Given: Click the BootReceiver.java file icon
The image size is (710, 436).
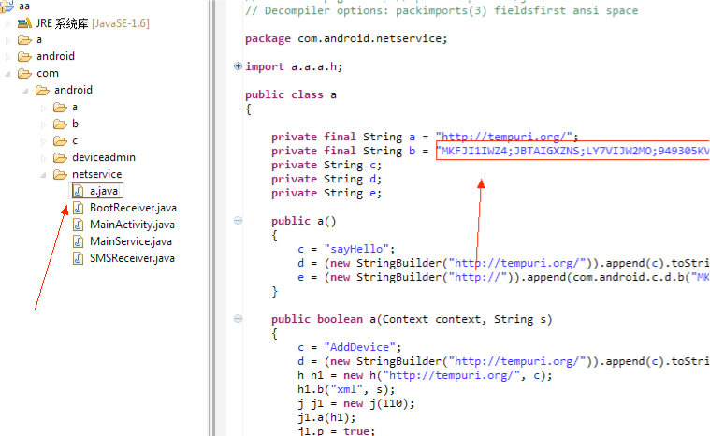Looking at the screenshot, I should [x=79, y=208].
